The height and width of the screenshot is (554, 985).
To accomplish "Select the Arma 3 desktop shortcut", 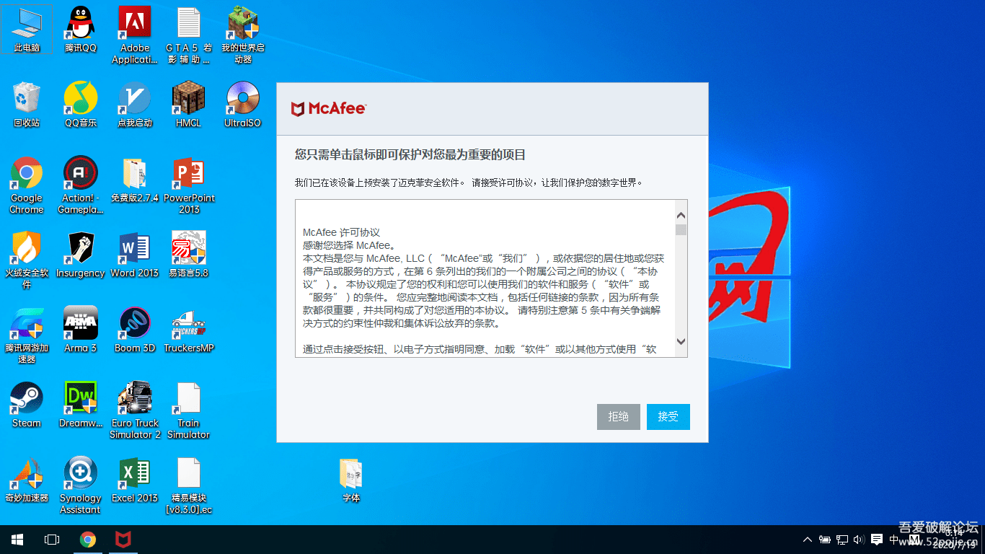I will 80,330.
